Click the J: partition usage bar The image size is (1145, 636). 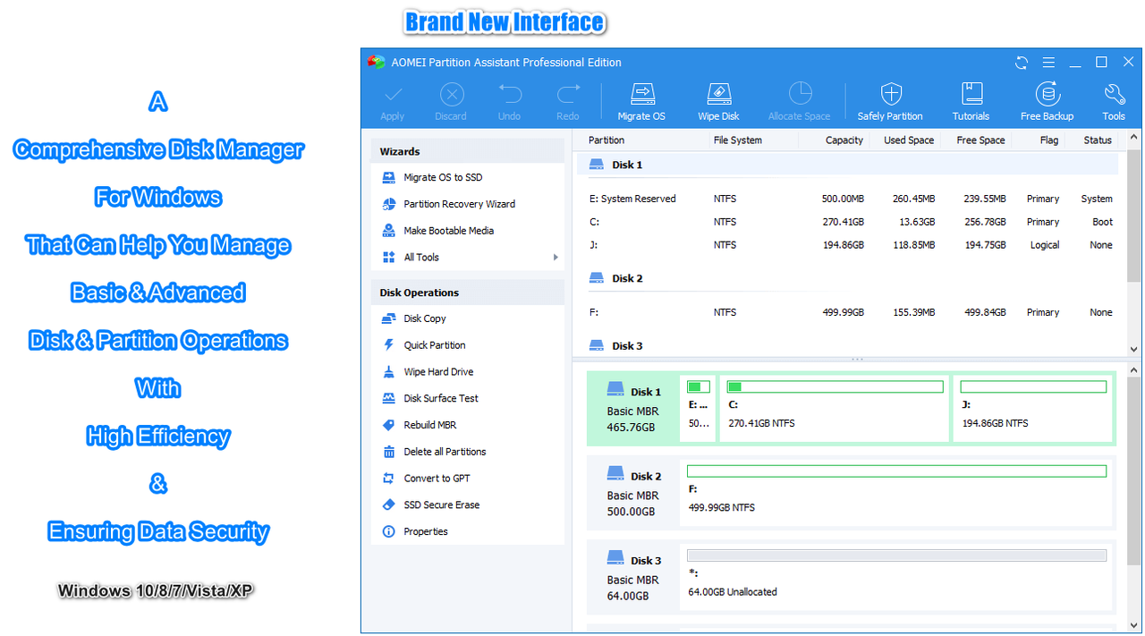(x=1033, y=386)
